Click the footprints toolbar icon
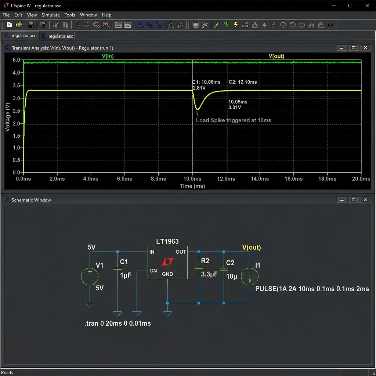The height and width of the screenshot is (376, 376). click(330, 25)
